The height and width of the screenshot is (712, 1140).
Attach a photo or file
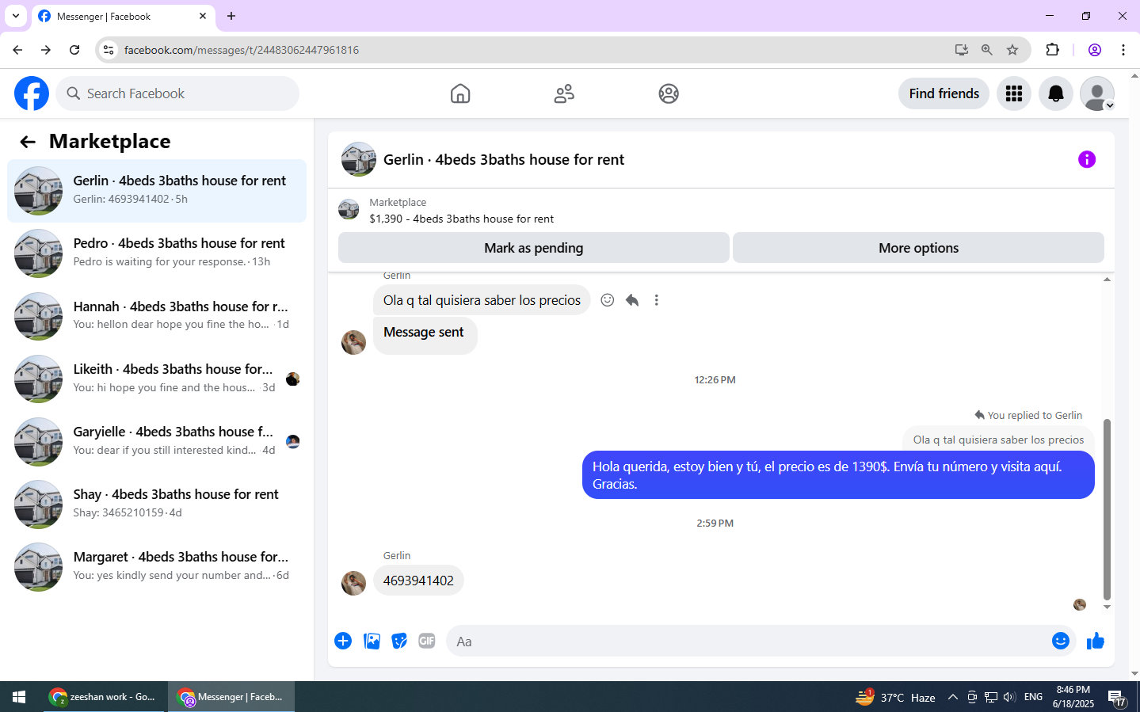coord(372,641)
